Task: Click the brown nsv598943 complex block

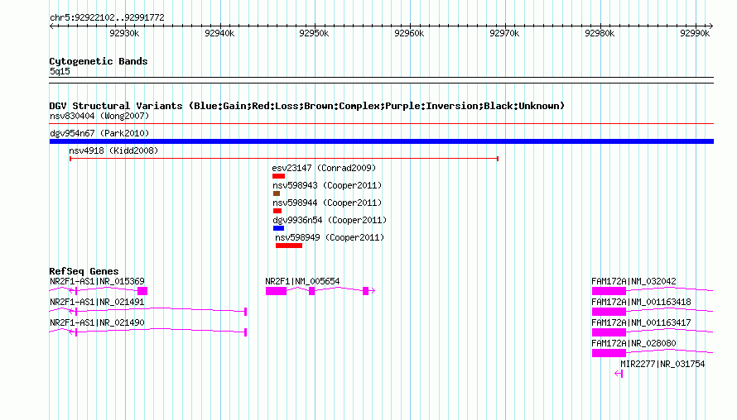Action: coord(277,193)
